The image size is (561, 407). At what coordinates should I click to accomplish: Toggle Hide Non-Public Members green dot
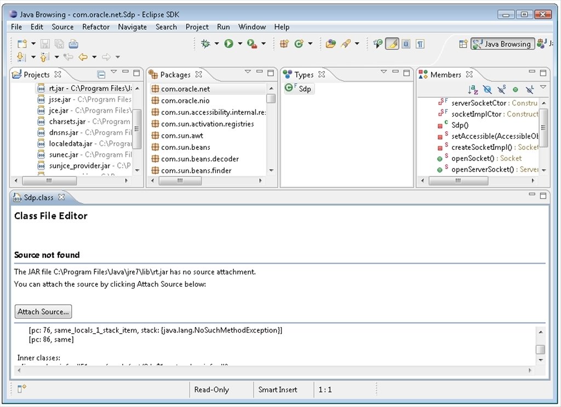click(515, 90)
